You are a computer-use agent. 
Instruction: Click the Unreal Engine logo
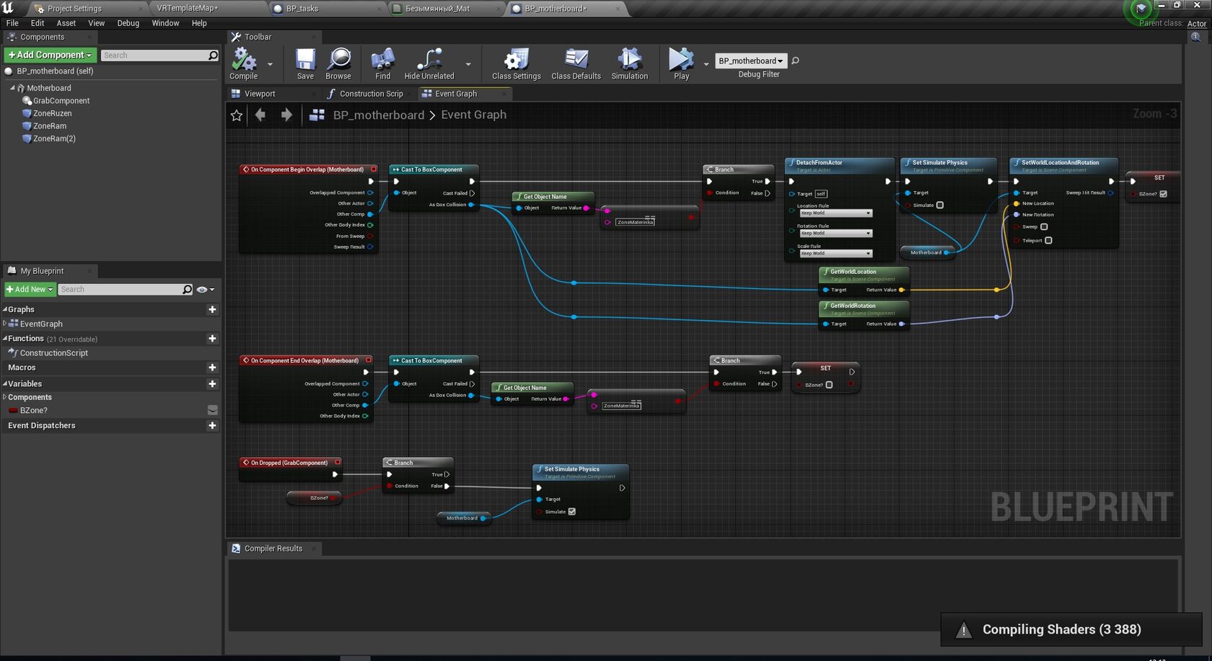point(8,8)
